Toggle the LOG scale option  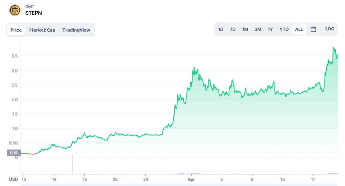tap(330, 29)
